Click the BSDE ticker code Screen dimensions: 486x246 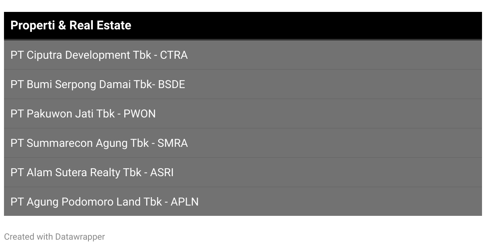coord(172,84)
